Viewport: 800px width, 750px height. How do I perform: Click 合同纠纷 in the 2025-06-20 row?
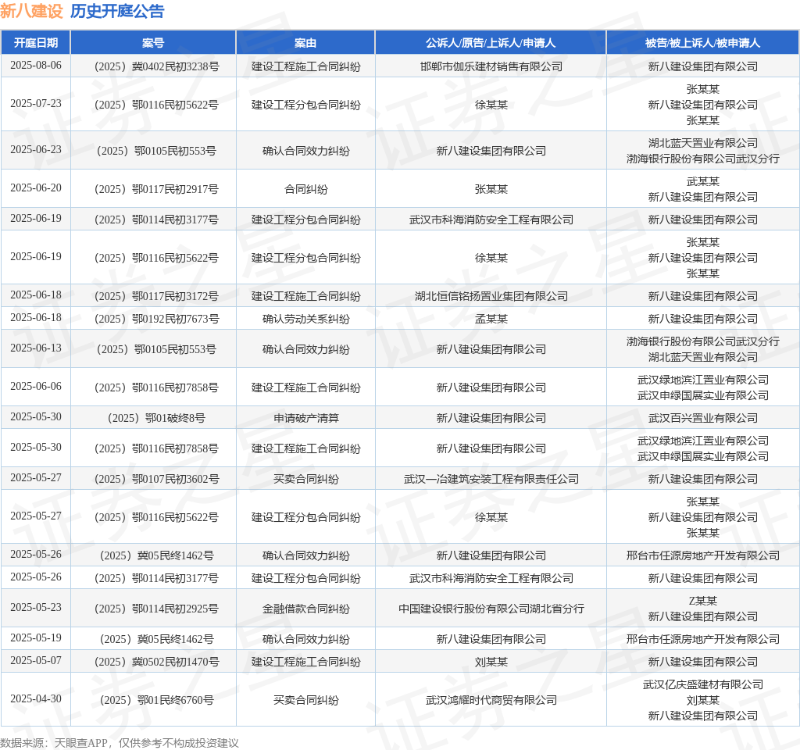coord(305,189)
